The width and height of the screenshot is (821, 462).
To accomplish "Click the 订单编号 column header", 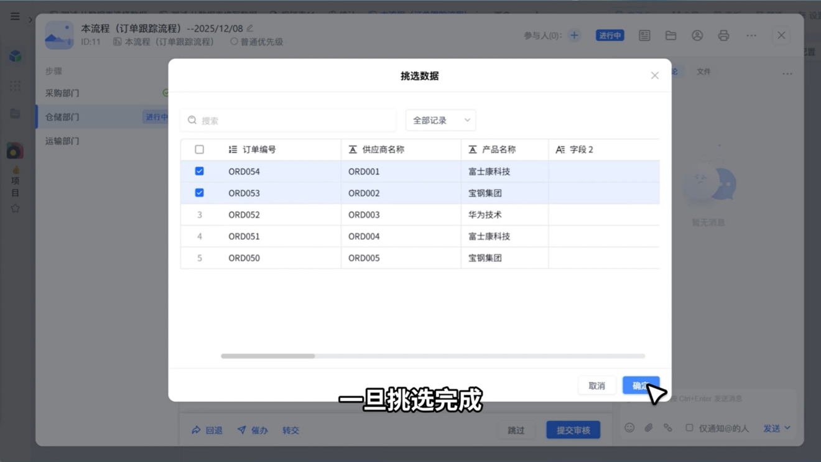I will click(x=279, y=149).
